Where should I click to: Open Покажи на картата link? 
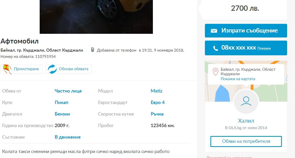click(238, 79)
